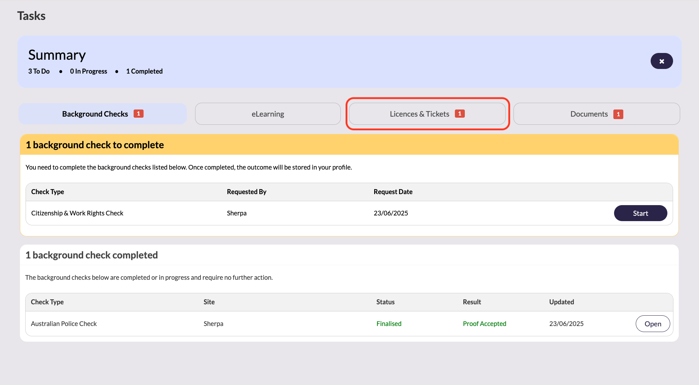Close the Summary panel with X button

tap(661, 61)
